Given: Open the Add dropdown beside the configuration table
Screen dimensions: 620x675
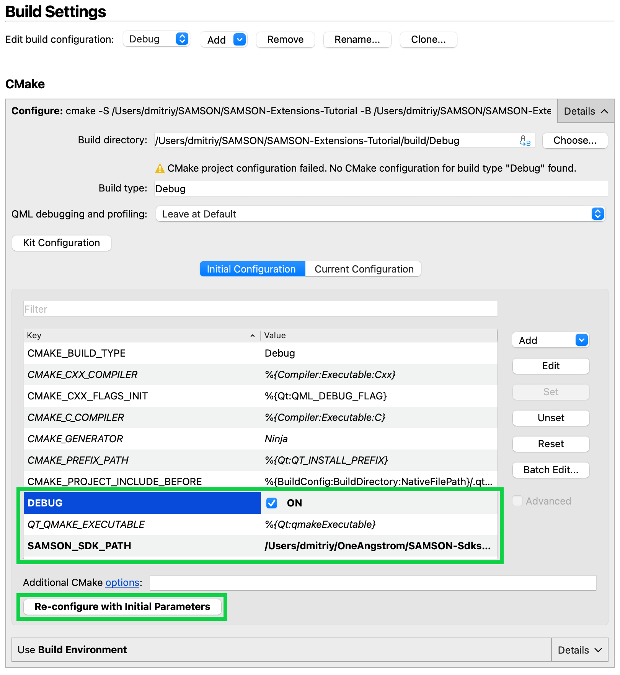Looking at the screenshot, I should tap(581, 340).
